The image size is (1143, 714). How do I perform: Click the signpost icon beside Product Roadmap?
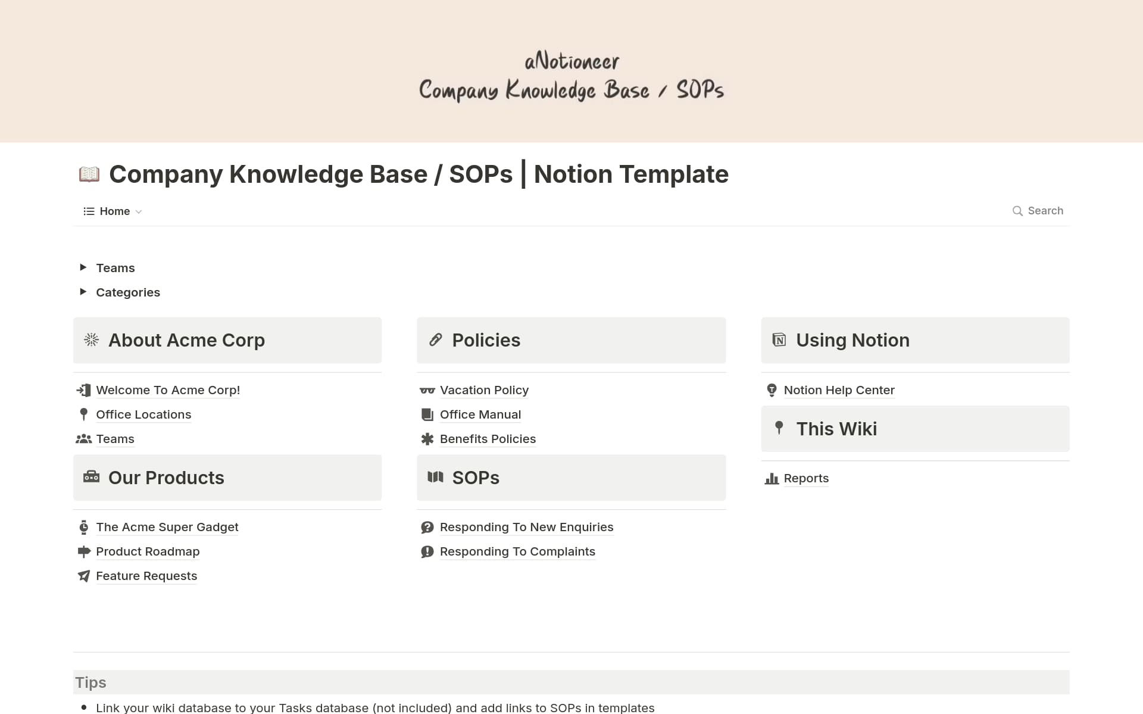coord(84,551)
